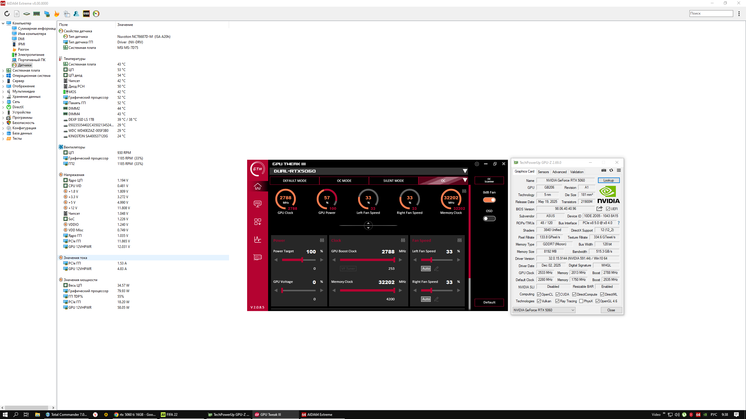Open the utilities download sidebar icon in GPU Tweak
The height and width of the screenshot is (419, 746).
click(x=258, y=222)
